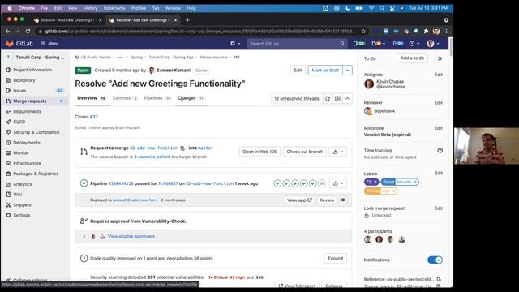
Task: Open Project information in sidebar
Action: coord(32,70)
